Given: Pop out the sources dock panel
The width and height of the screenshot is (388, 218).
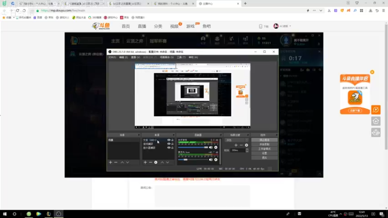Looking at the screenshot, I should pyautogui.click(x=174, y=135).
